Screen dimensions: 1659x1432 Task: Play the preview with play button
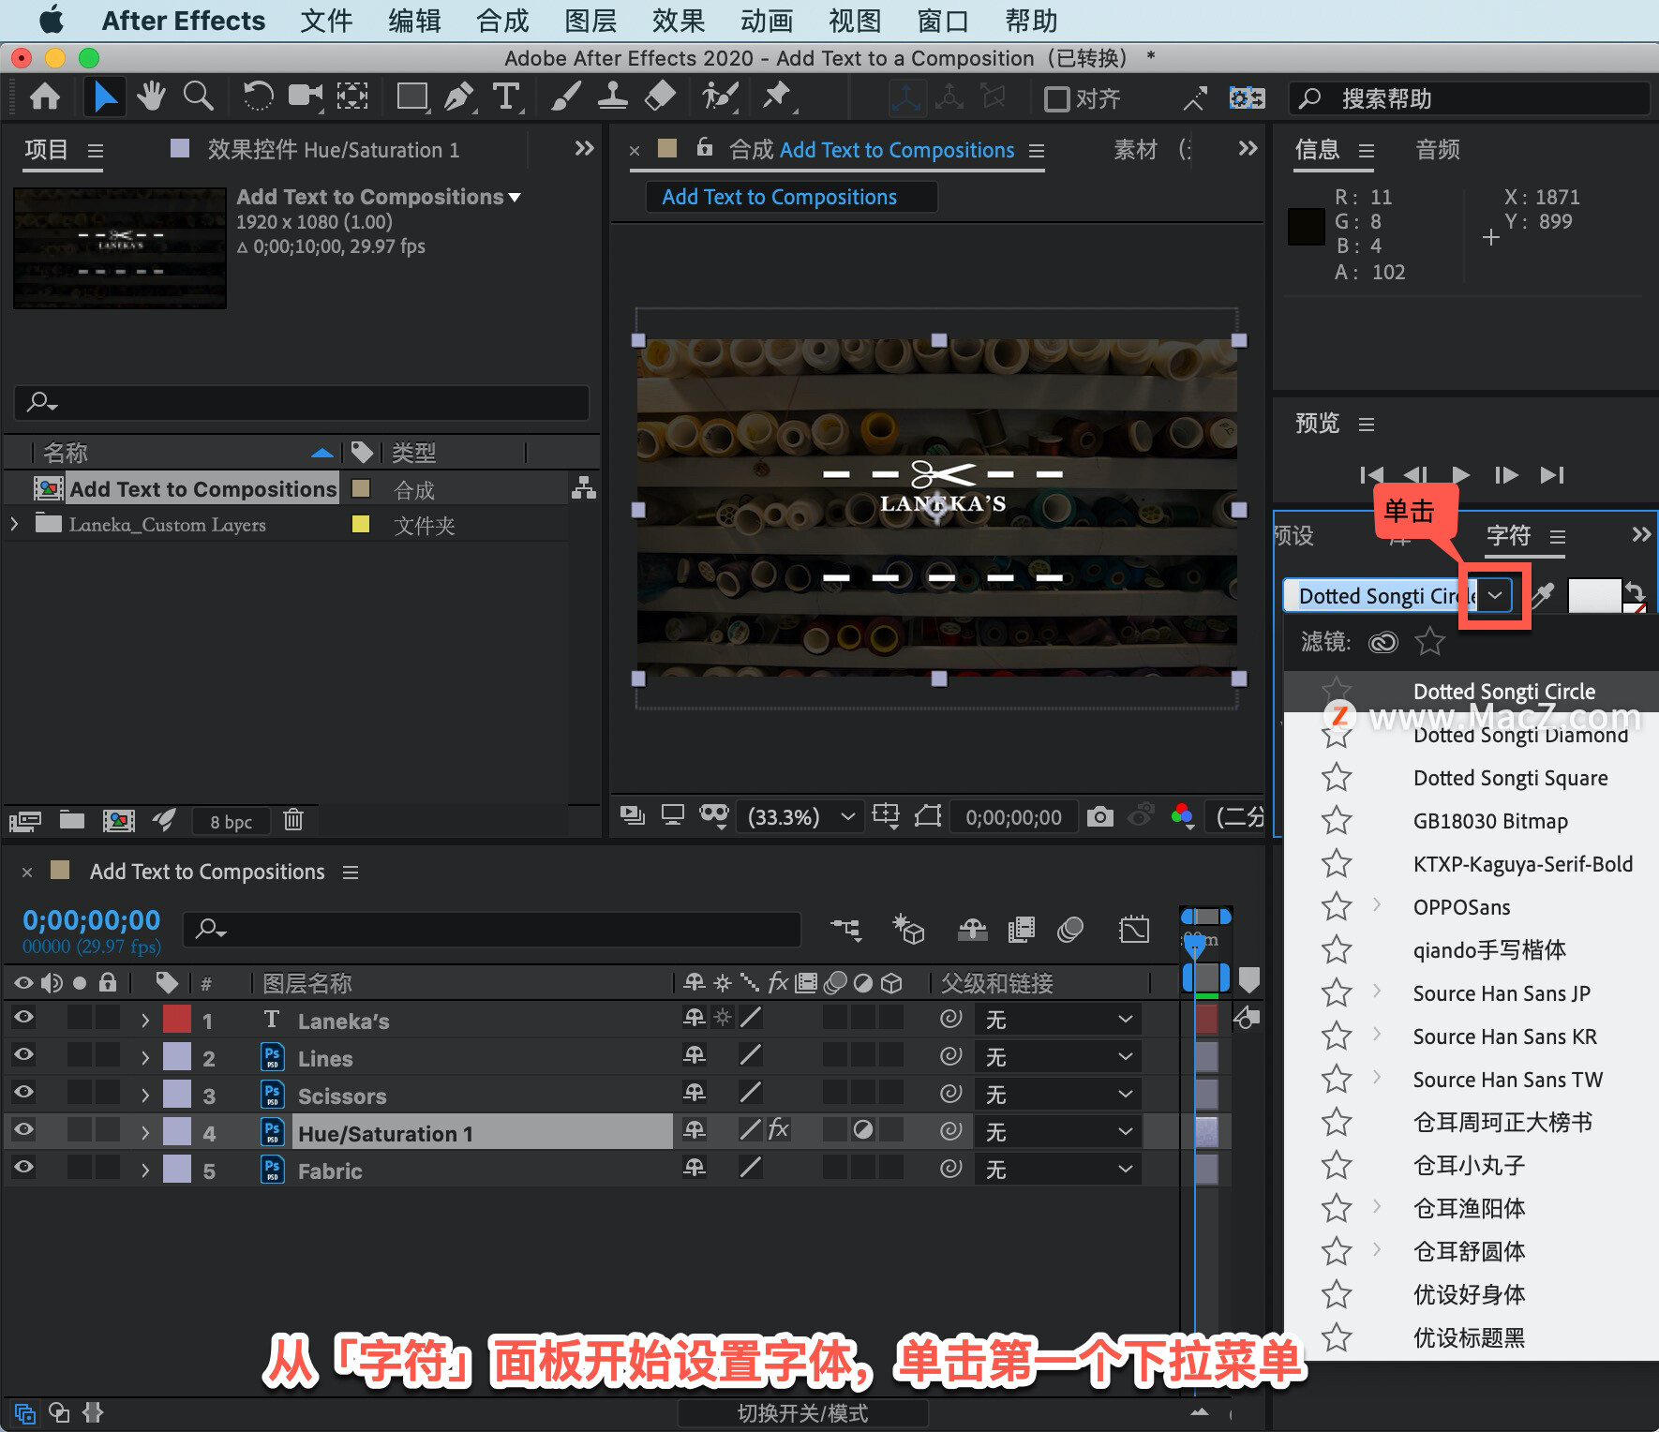(x=1461, y=475)
